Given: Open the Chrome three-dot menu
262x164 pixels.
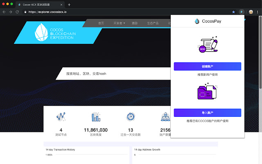Looking at the screenshot, I should point(257,12).
